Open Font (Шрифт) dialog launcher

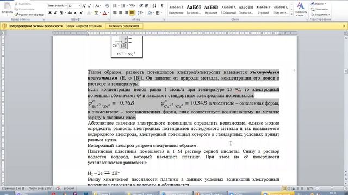tap(109, 19)
